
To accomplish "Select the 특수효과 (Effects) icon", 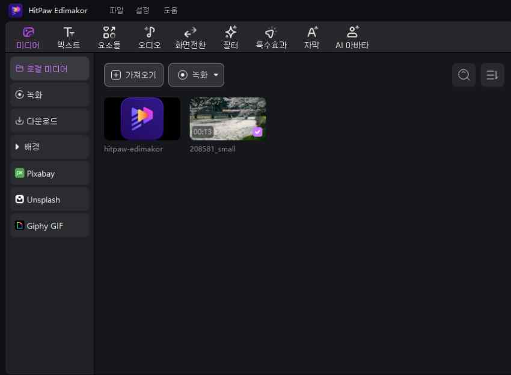I will [271, 37].
